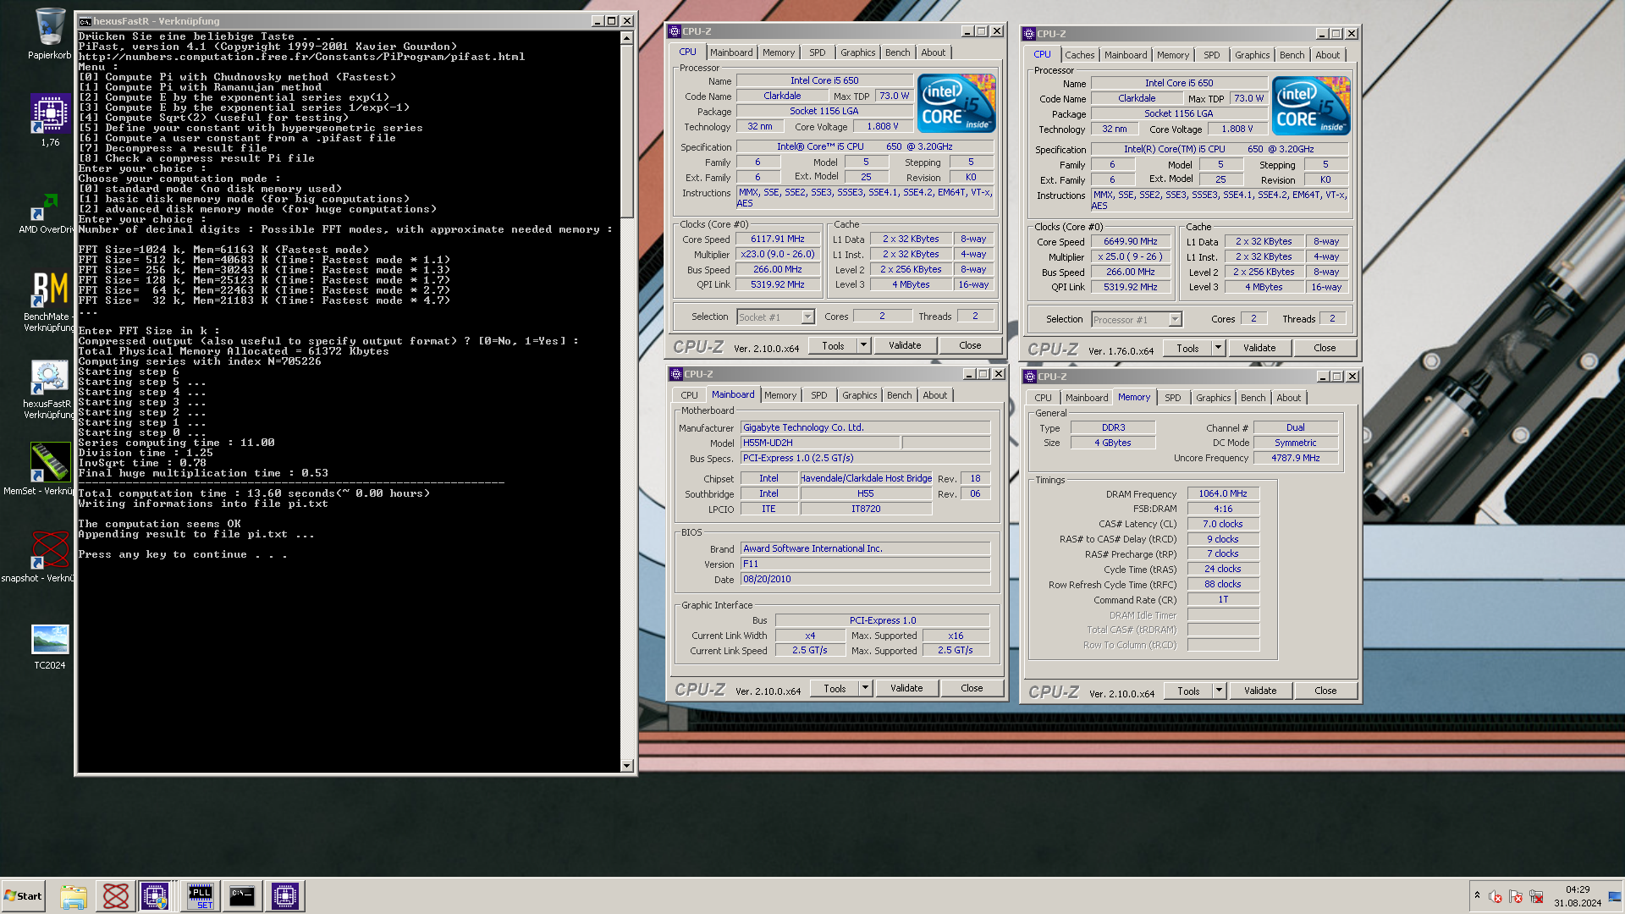Switch to the CPU-Z shield taskbar button

point(156,895)
